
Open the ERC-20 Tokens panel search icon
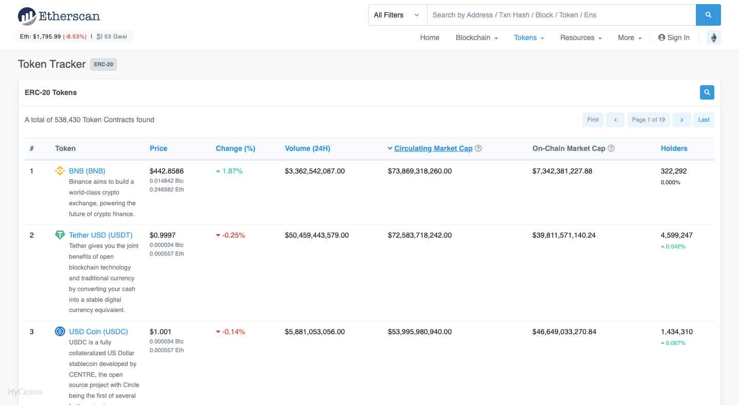tap(707, 92)
